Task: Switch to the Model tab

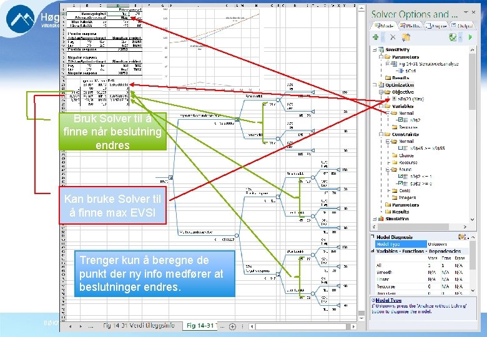Action: tap(384, 26)
